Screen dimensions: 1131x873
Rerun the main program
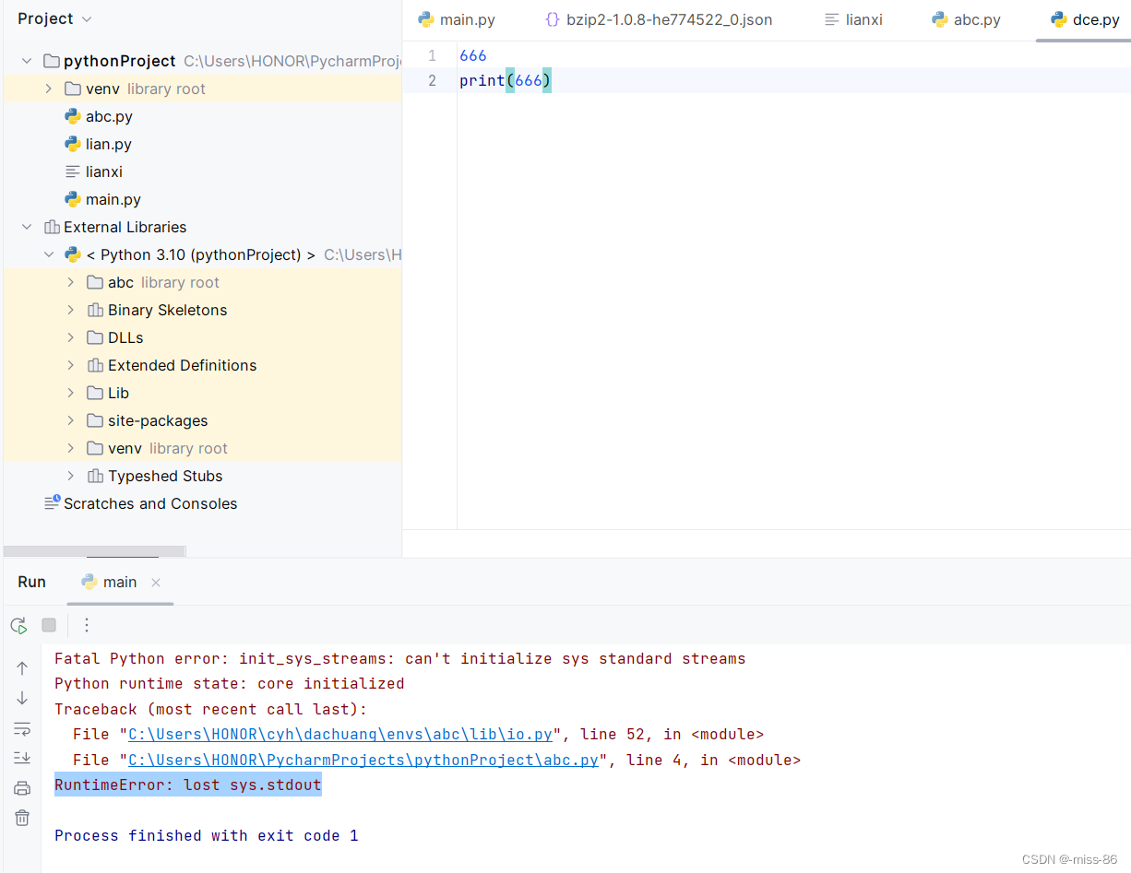pyautogui.click(x=18, y=625)
